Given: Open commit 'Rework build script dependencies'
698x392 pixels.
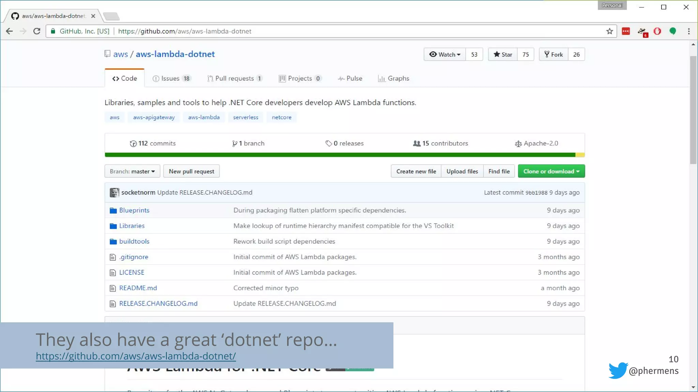Looking at the screenshot, I should [x=284, y=241].
